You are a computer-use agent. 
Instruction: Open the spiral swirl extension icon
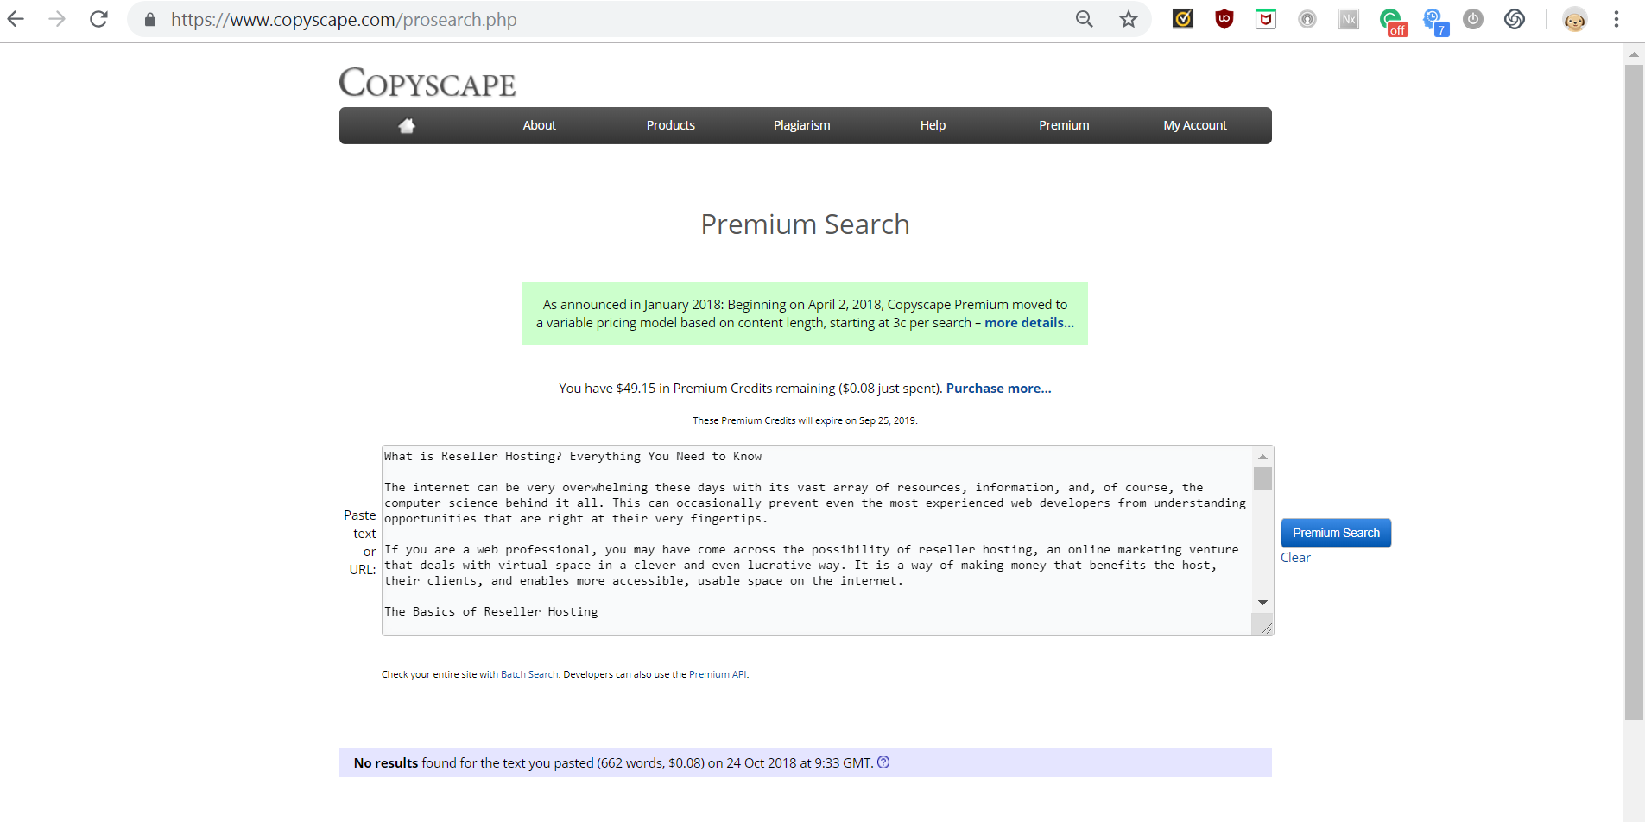[x=1515, y=19]
